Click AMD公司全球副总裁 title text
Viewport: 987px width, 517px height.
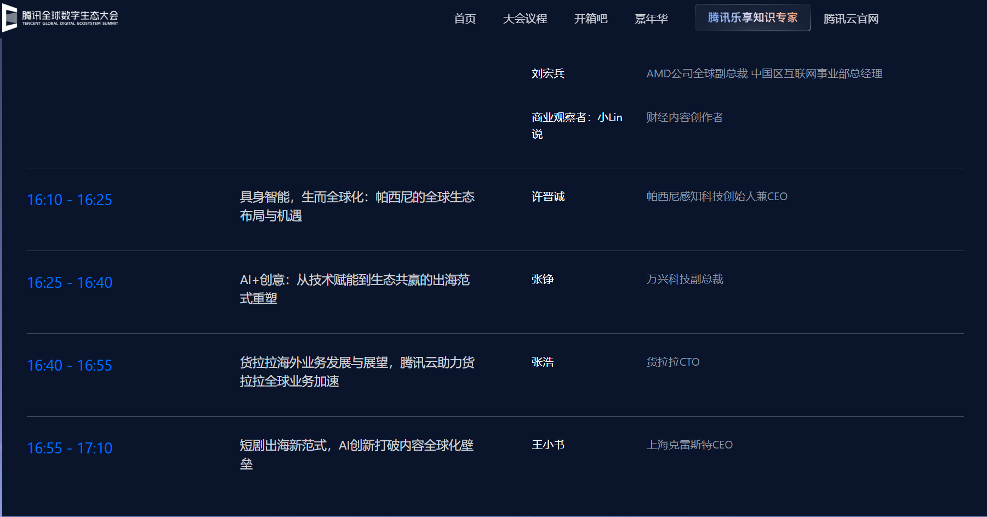pos(764,73)
